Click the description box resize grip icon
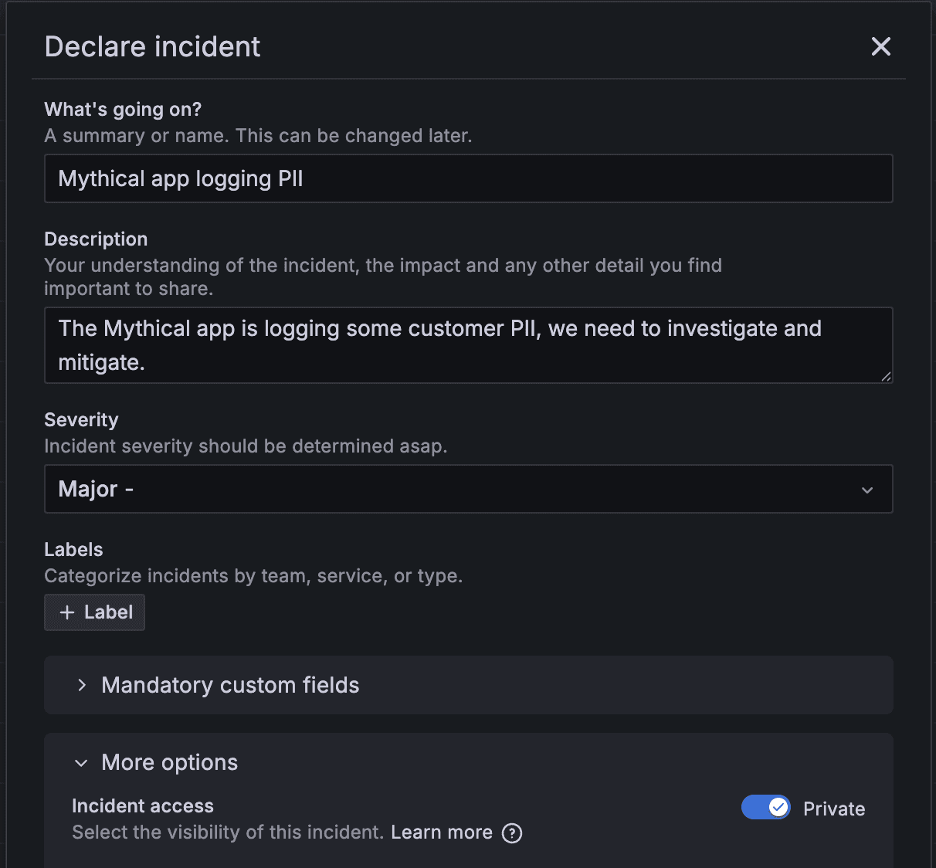Viewport: 936px width, 868px height. (x=887, y=378)
